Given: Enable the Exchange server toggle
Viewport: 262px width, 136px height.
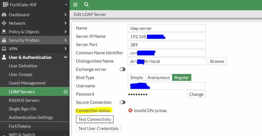Looking at the screenshot, I should click(x=123, y=69).
